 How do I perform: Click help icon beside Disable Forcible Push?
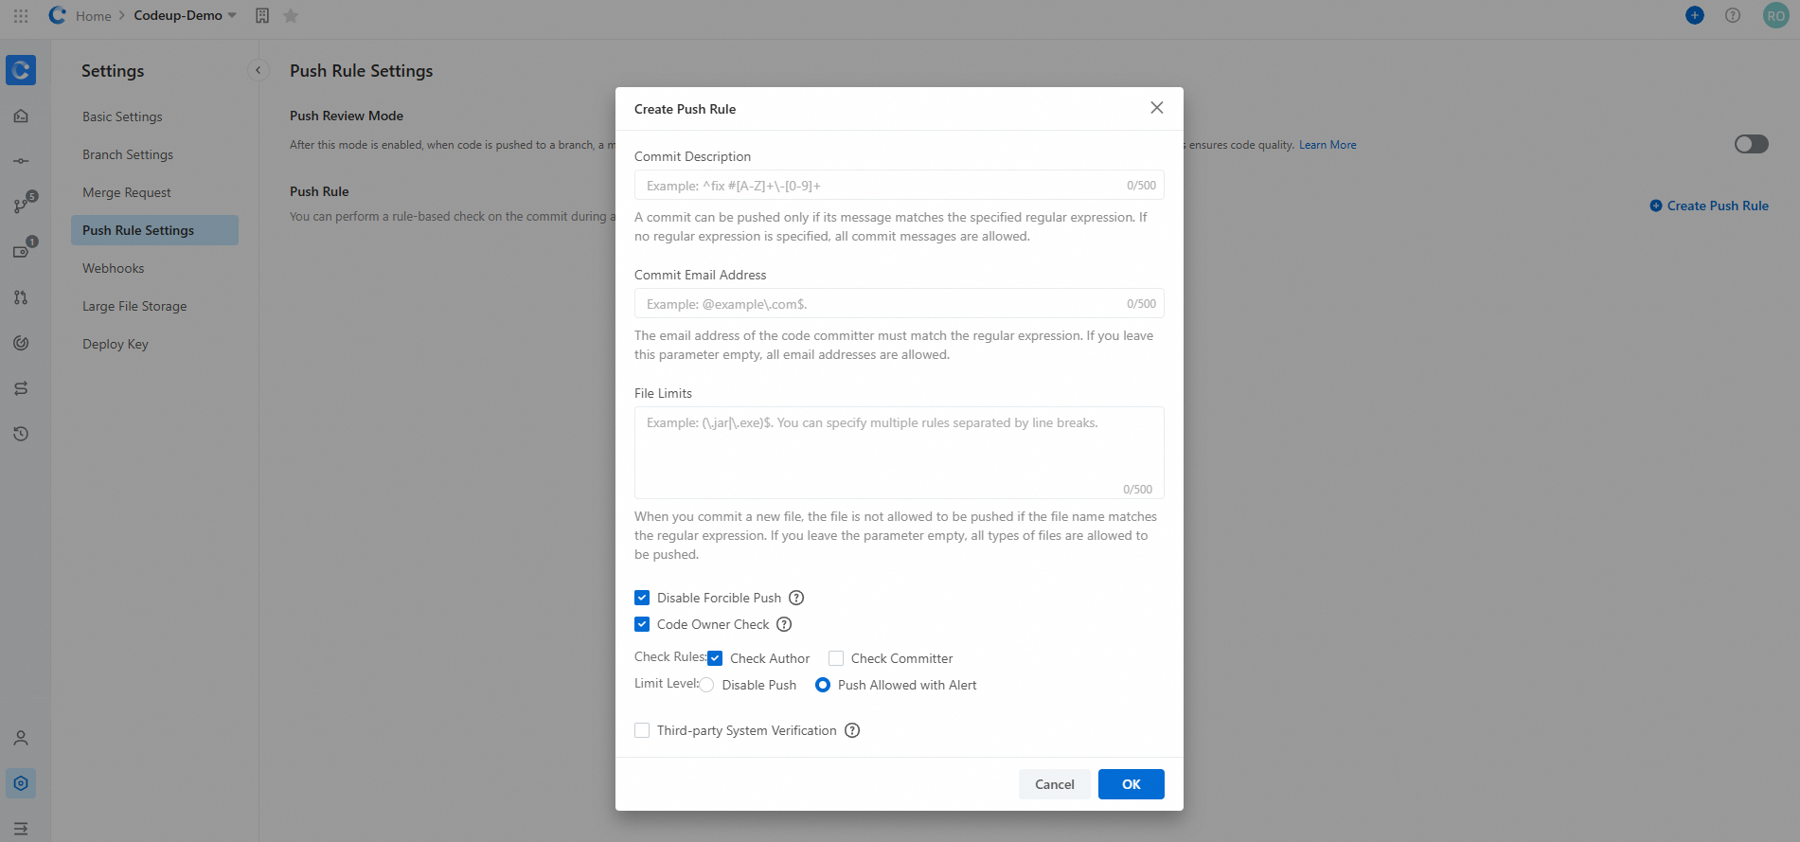[796, 598]
